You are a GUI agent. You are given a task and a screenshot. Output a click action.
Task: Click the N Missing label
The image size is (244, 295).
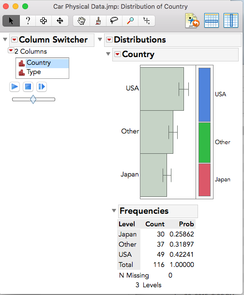click(134, 276)
